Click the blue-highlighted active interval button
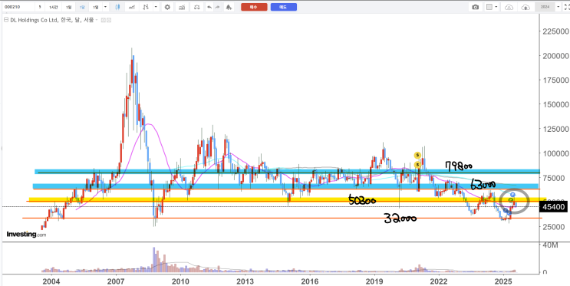 82,7
